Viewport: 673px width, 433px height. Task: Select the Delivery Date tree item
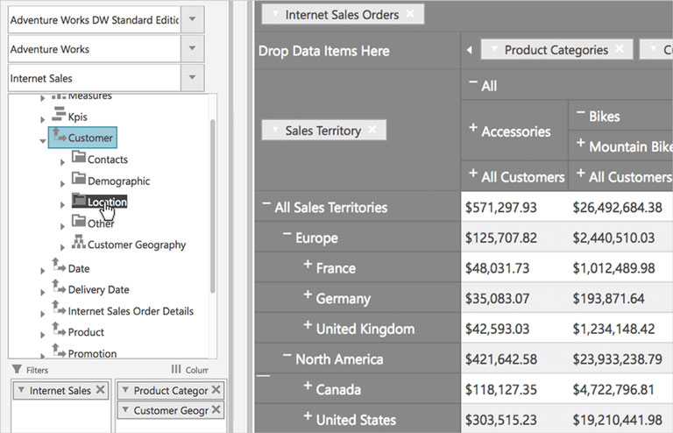tap(98, 289)
